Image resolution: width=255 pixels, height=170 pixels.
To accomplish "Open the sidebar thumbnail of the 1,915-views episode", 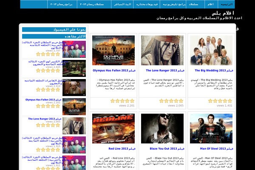I will click(x=74, y=145).
